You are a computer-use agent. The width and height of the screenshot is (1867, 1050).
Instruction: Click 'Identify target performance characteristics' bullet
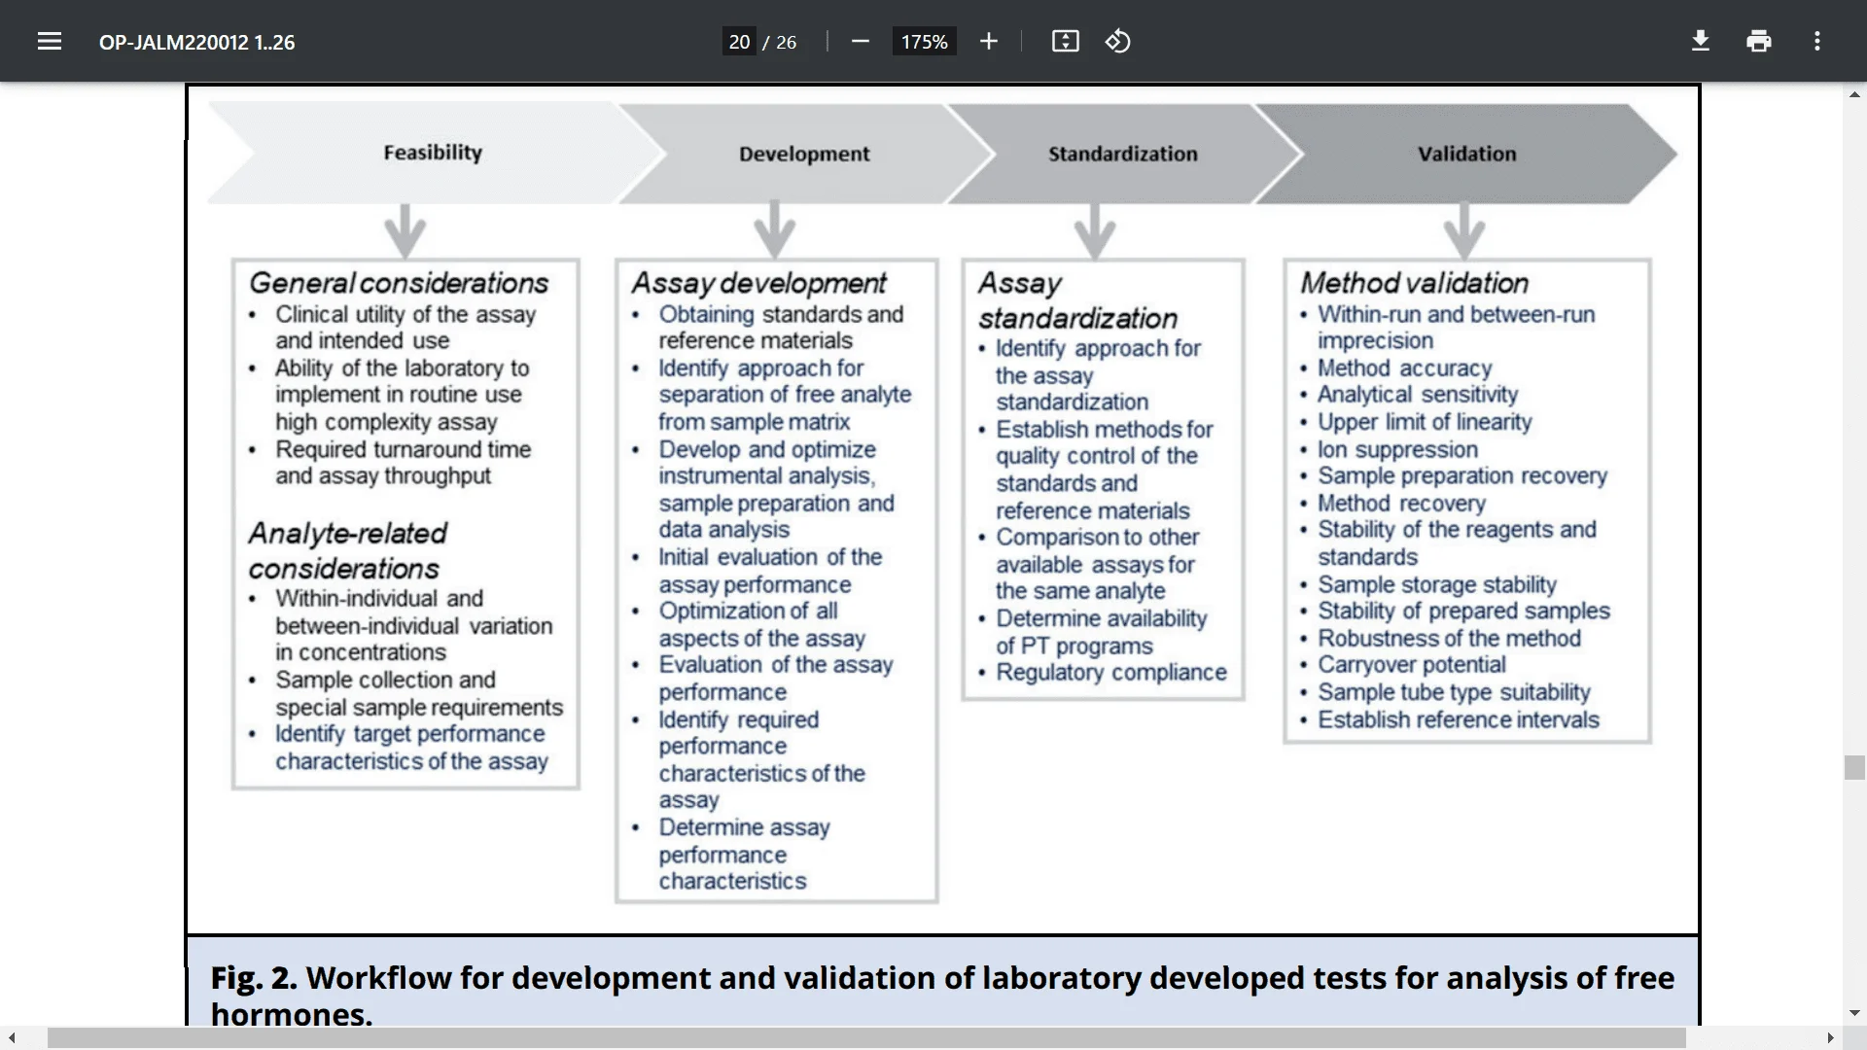coord(411,748)
